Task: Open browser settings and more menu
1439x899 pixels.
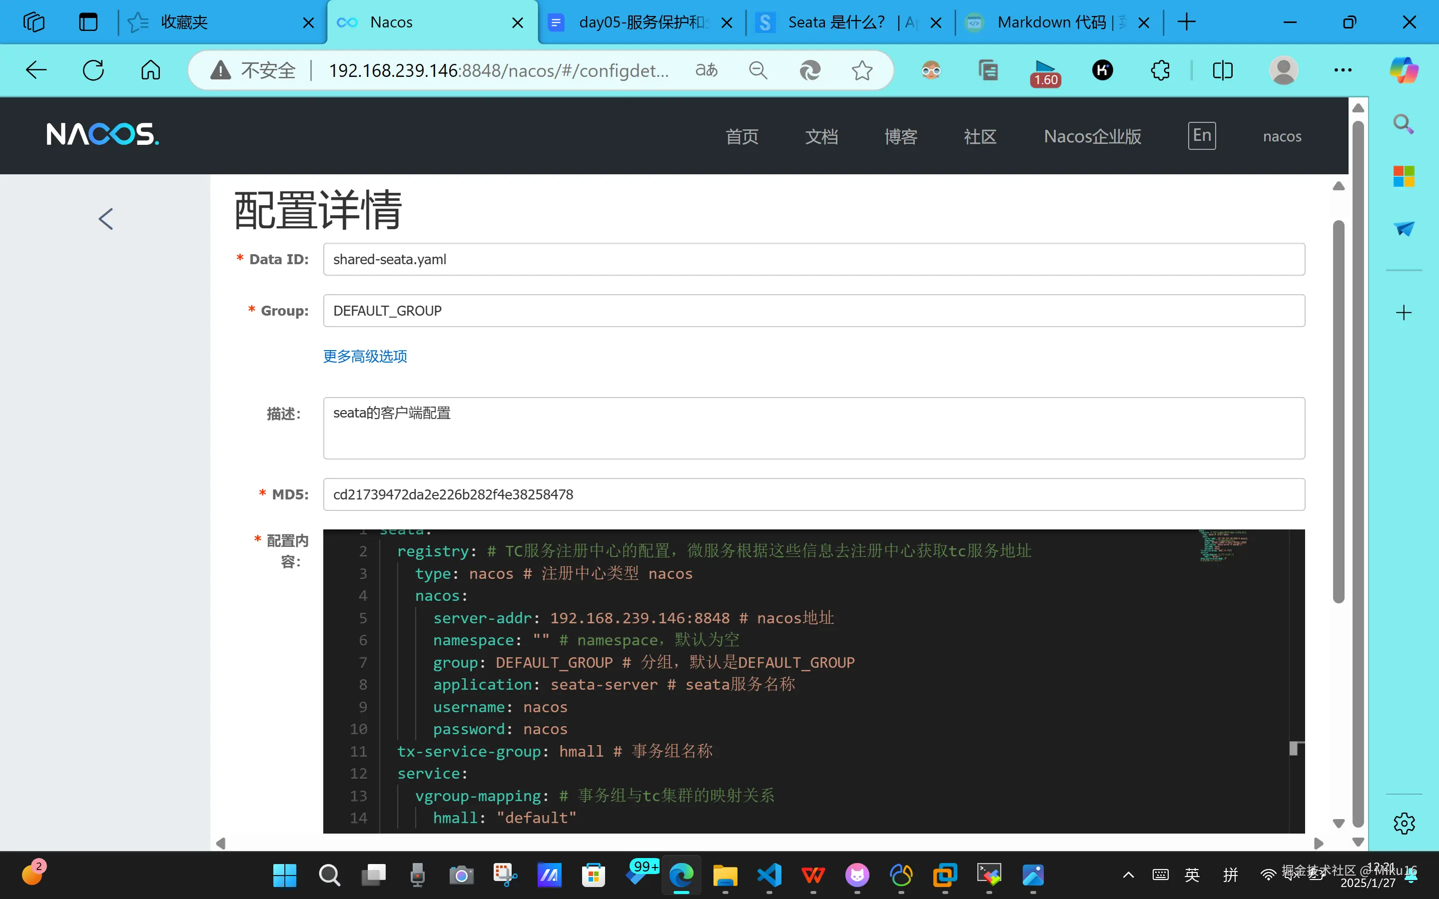Action: coord(1342,71)
